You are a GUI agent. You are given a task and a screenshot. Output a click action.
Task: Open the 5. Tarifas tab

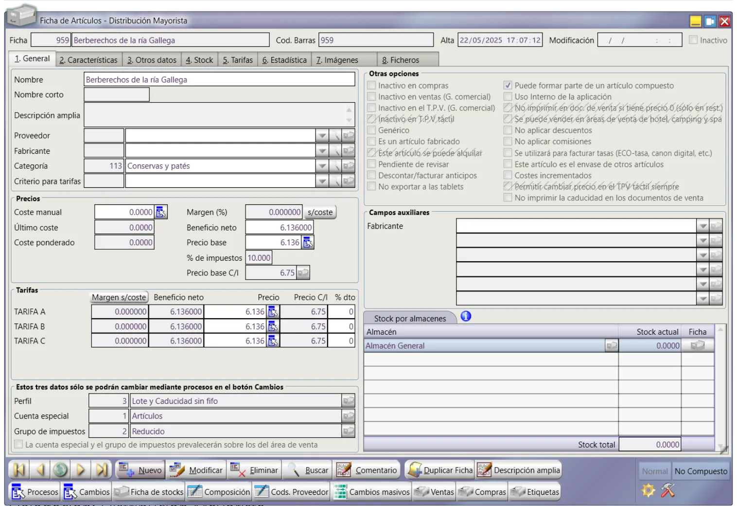click(x=238, y=60)
